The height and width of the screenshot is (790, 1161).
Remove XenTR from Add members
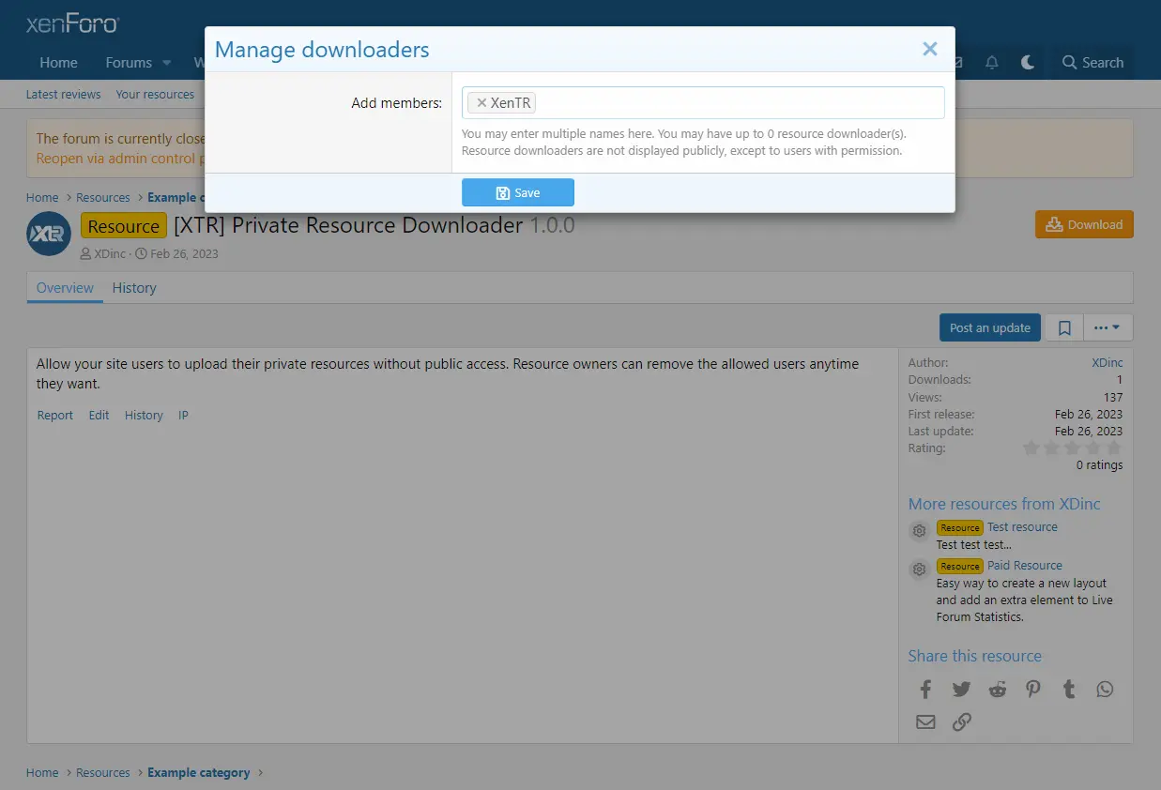click(x=481, y=103)
